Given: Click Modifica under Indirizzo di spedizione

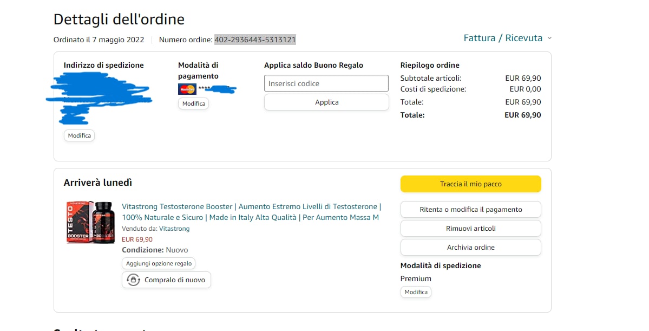Looking at the screenshot, I should click(x=79, y=135).
